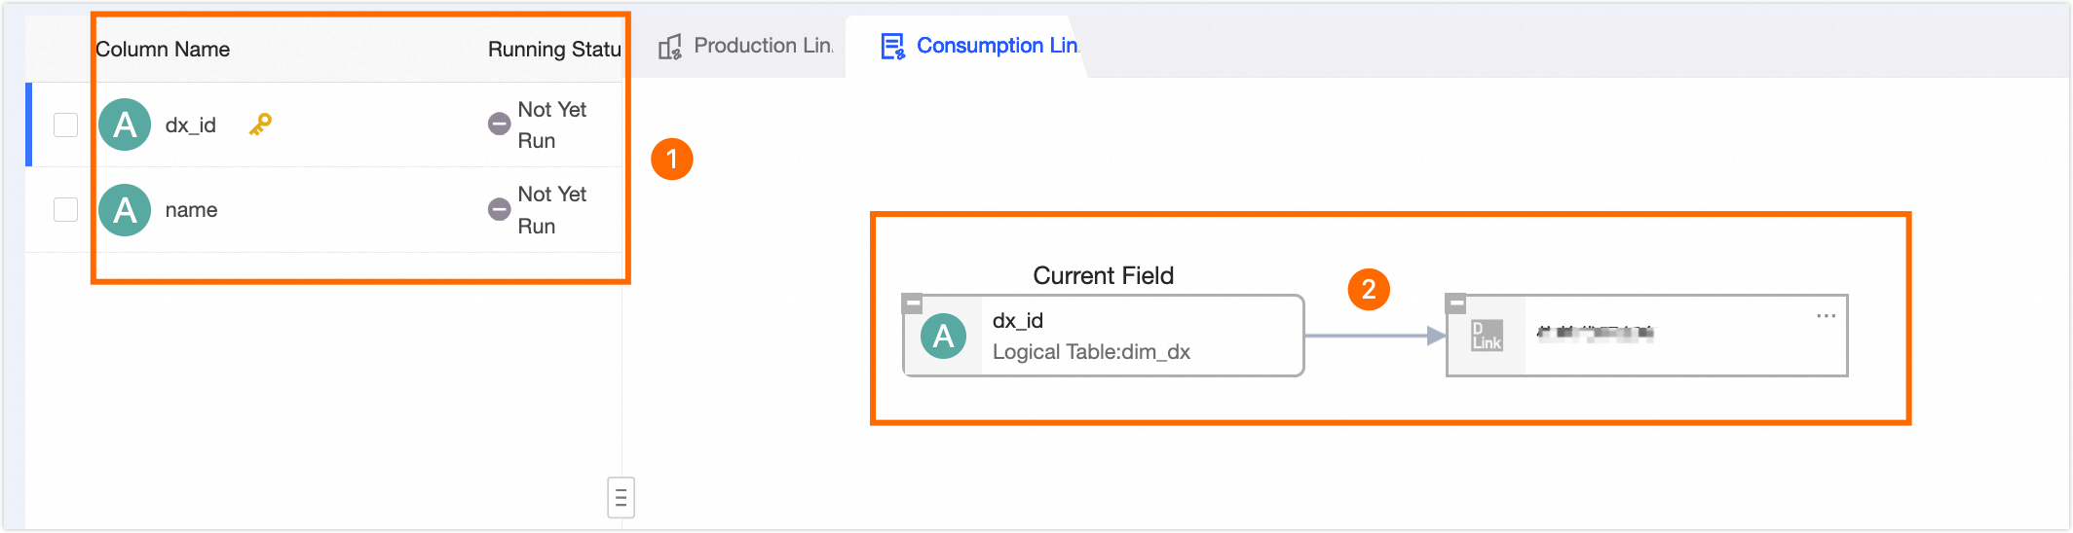Screen dimensions: 2073x533
Task: Click the Not Yet Run status icon for dx_id
Action: (499, 124)
